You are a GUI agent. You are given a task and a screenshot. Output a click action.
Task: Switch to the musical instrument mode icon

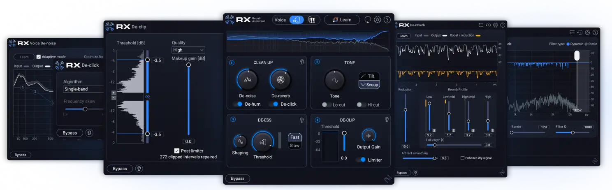(x=311, y=20)
